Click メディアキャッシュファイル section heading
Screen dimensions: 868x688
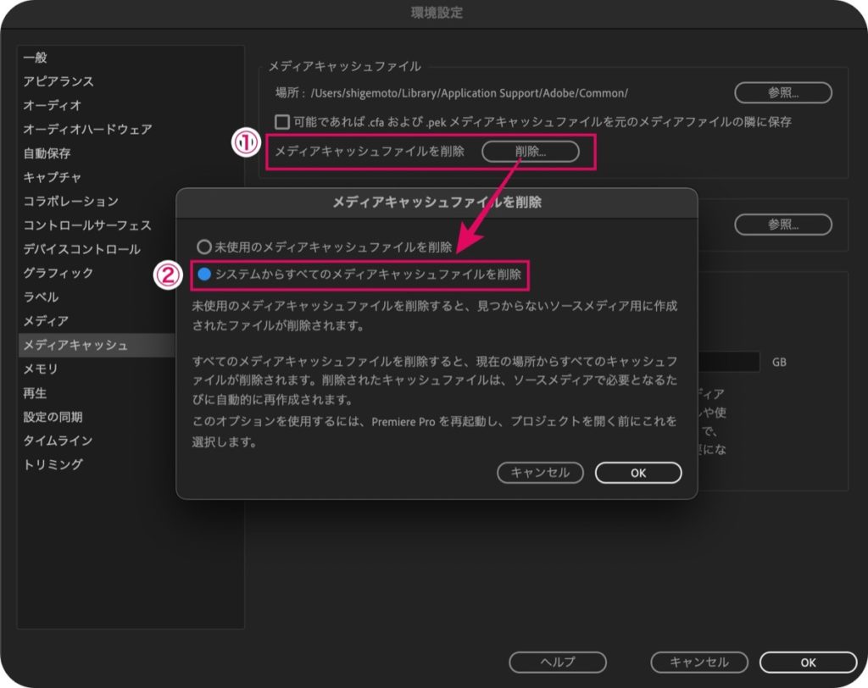(x=345, y=66)
